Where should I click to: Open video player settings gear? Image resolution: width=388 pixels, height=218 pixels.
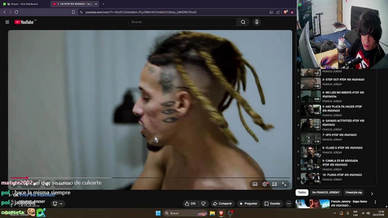265,184
